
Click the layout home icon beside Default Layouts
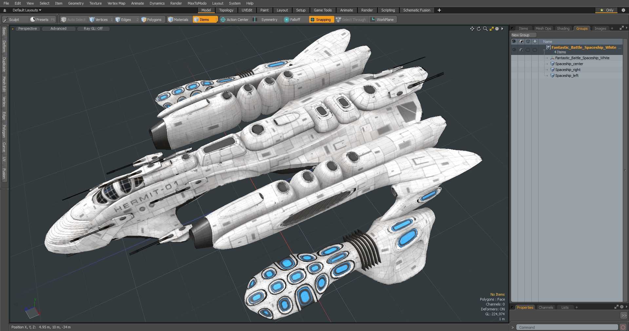[5, 10]
